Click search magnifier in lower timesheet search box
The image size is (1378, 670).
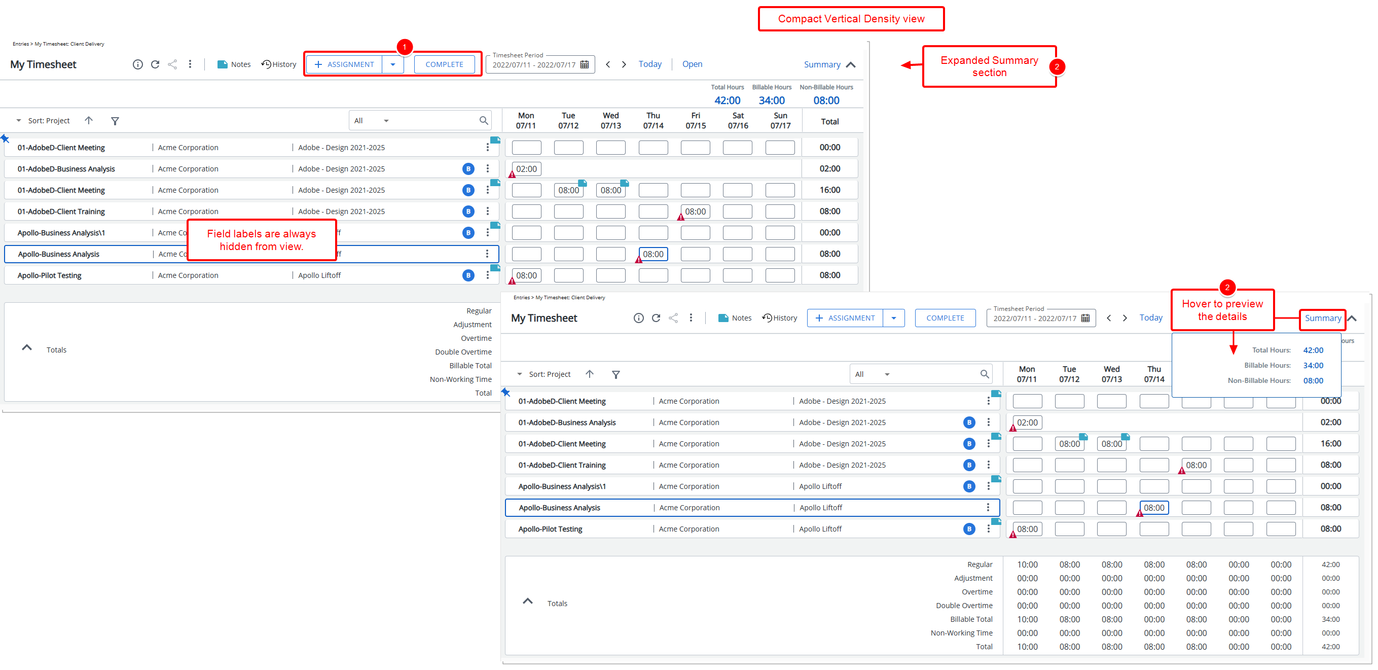tap(984, 374)
